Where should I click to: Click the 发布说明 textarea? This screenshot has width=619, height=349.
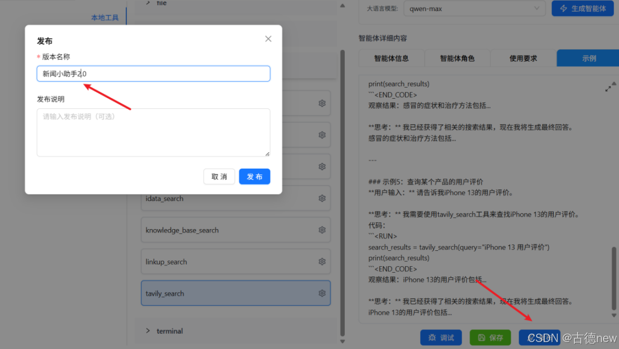pyautogui.click(x=153, y=132)
